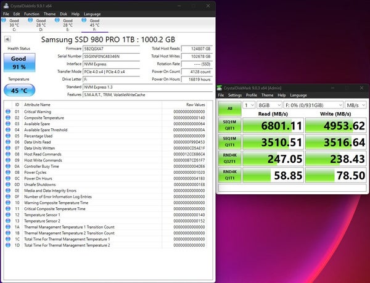Run all benchmarks with the All button

pos(230,109)
